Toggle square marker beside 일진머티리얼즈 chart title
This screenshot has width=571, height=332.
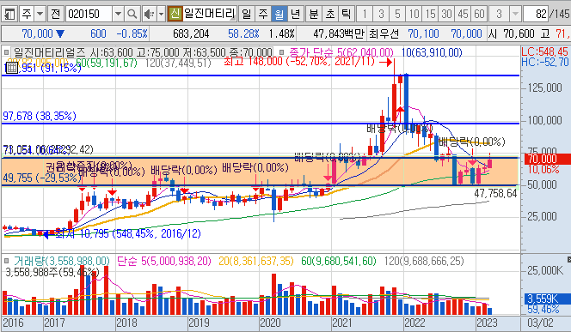tap(7, 52)
